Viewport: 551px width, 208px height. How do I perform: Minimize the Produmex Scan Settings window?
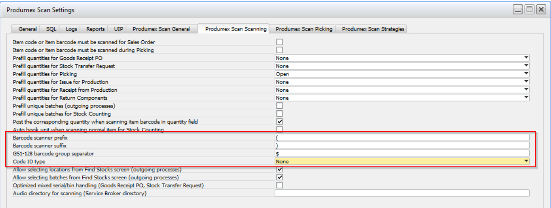tap(517, 10)
